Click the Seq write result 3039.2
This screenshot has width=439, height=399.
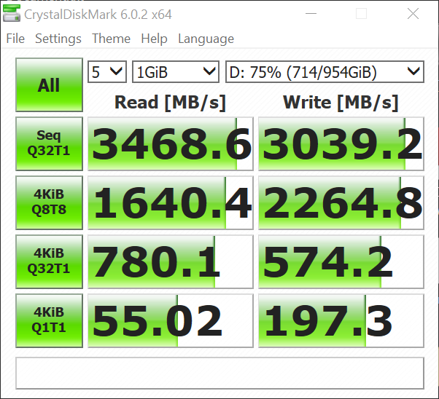(341, 143)
